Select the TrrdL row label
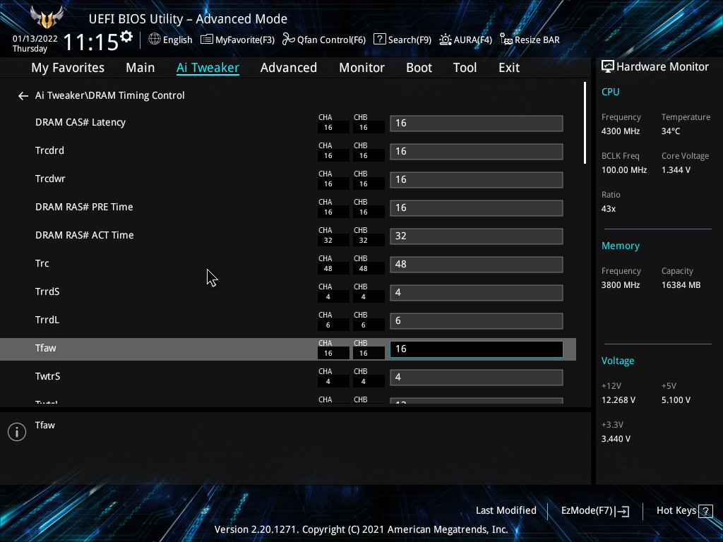723x542 pixels. pyautogui.click(x=47, y=320)
